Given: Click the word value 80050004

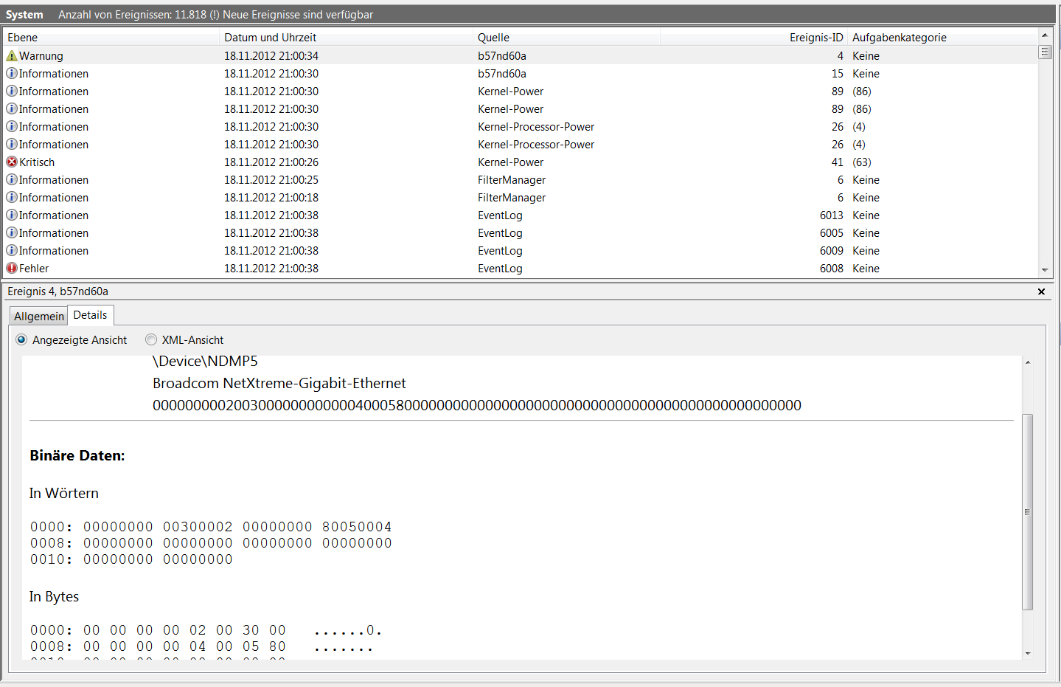Looking at the screenshot, I should point(357,527).
